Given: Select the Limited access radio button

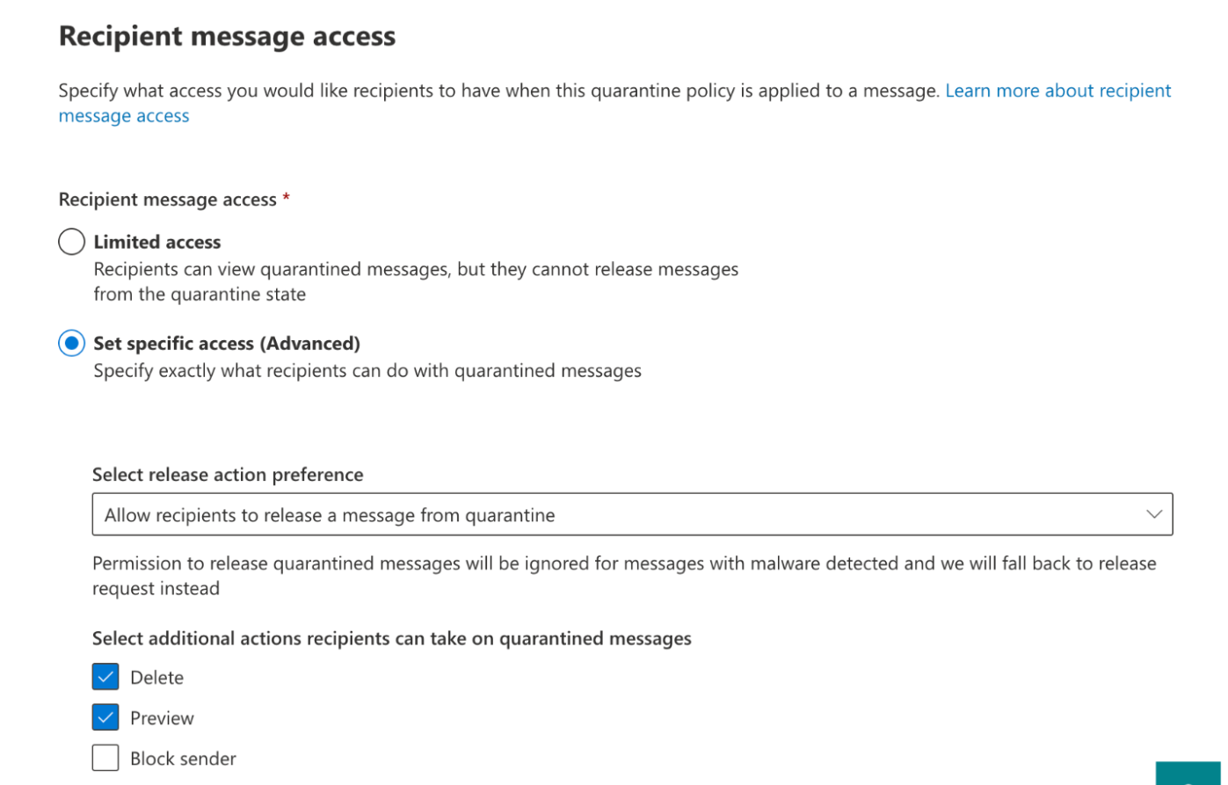Looking at the screenshot, I should point(71,241).
